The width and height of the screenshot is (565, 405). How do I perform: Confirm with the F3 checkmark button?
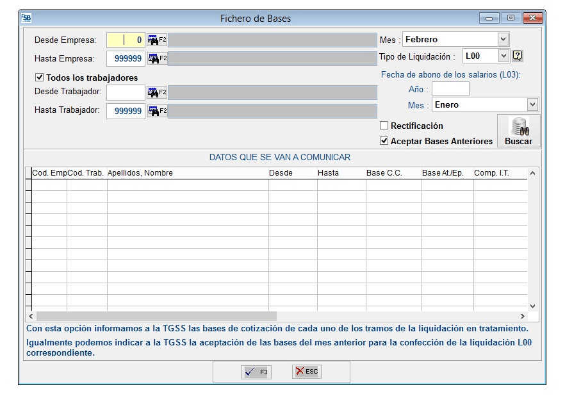click(255, 371)
